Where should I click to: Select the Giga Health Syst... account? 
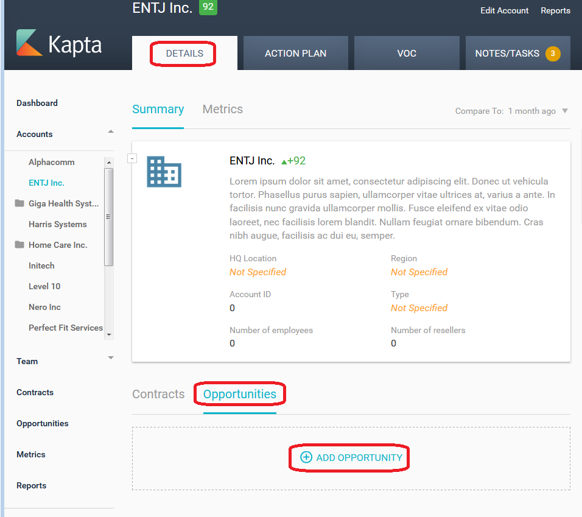pos(63,204)
